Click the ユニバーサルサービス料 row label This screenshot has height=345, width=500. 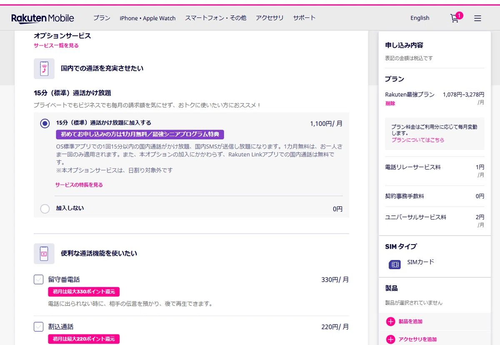coord(416,217)
